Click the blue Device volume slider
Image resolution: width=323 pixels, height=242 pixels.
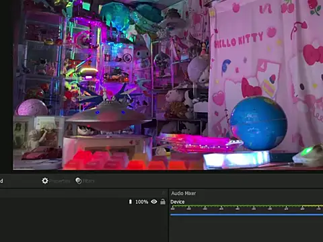tap(246, 214)
